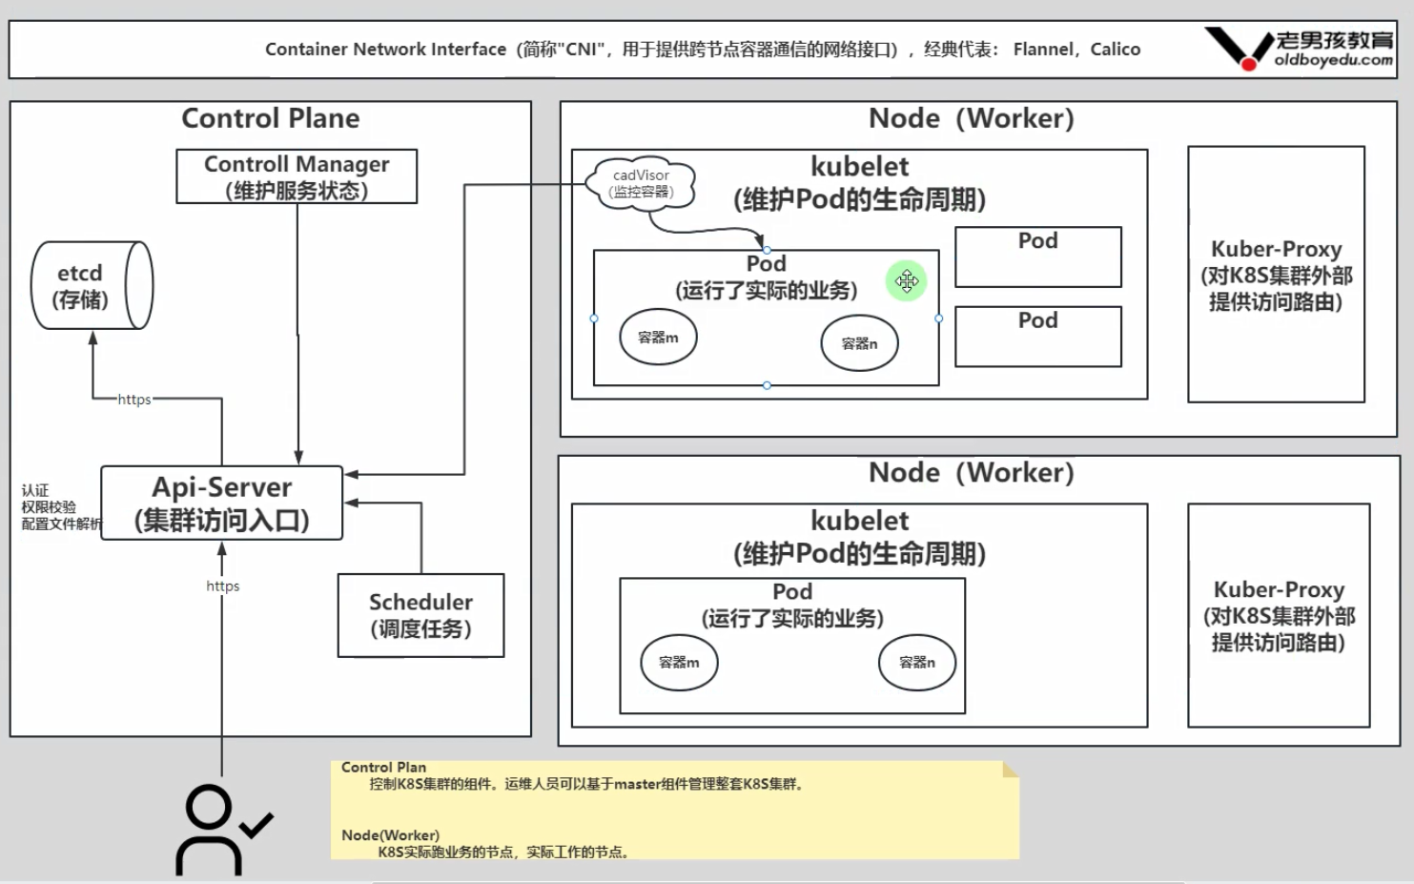The height and width of the screenshot is (884, 1414).
Task: Select 容器m oval in the selected Pod
Action: point(658,337)
